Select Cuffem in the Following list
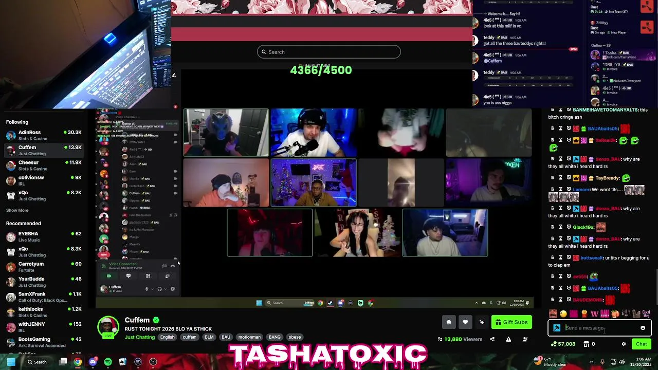This screenshot has width=658, height=370. (x=44, y=150)
